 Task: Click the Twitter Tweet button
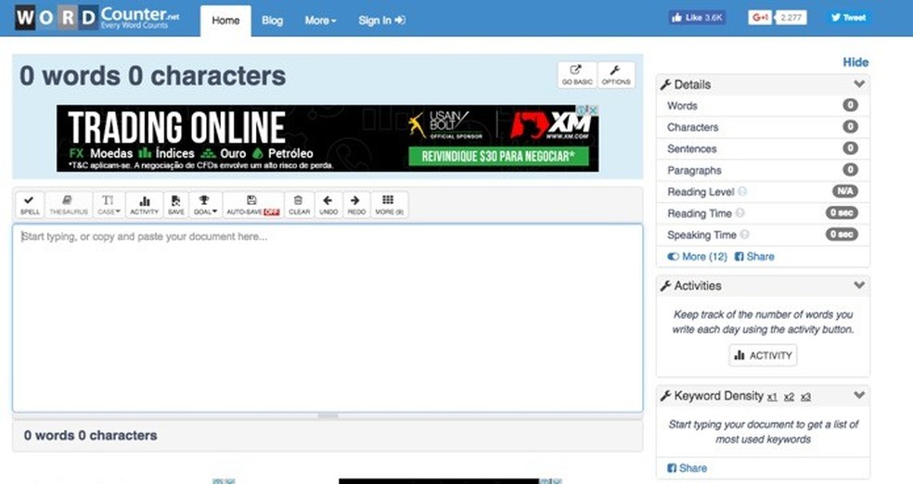848,18
